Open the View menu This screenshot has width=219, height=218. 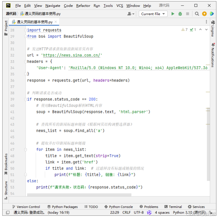38,6
